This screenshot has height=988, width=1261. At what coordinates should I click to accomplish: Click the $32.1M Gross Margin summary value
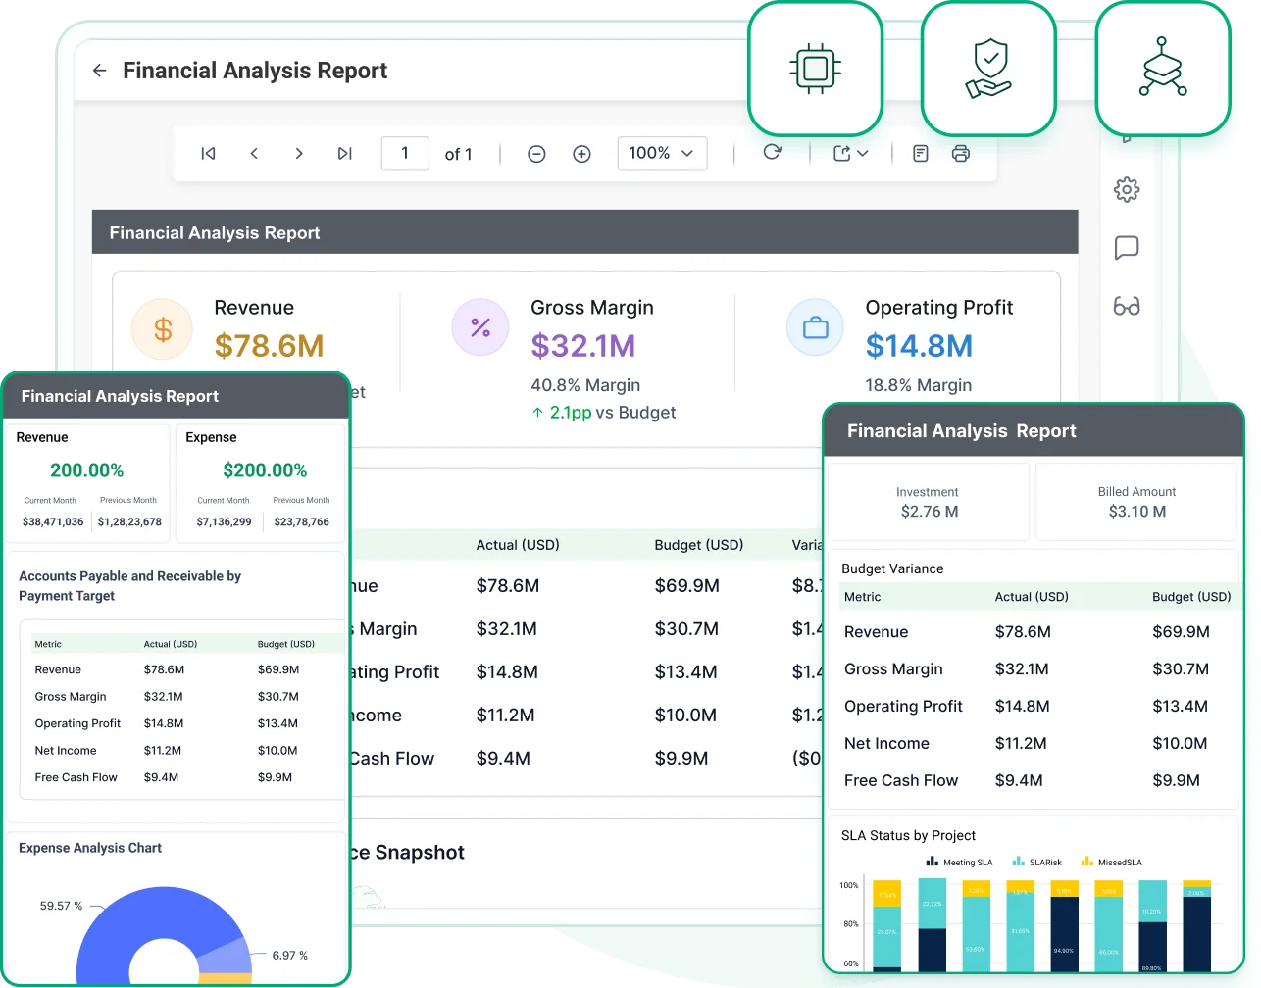583,346
